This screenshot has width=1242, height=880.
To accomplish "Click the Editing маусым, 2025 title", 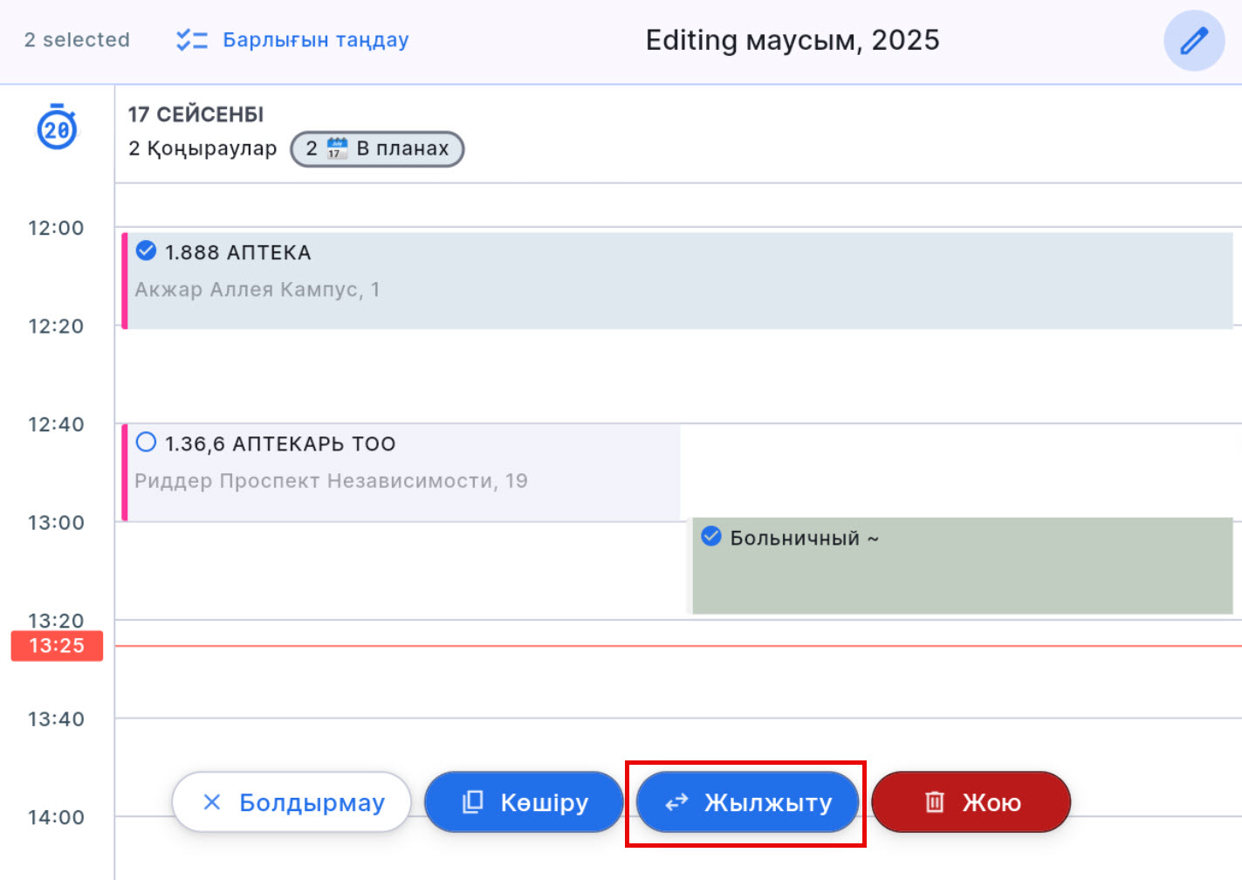I will pyautogui.click(x=792, y=40).
